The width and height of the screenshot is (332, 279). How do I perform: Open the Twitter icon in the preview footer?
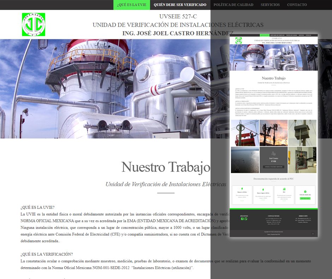click(x=246, y=219)
